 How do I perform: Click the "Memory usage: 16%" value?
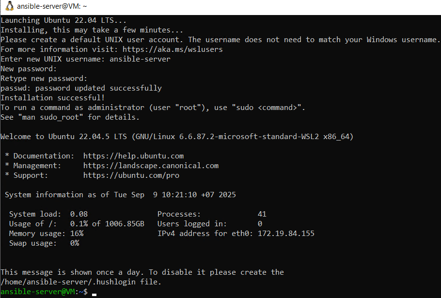(77, 234)
